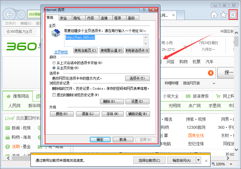241x169 pixels.
Task: Open the 哔哩哔哩 link
Action: click(x=171, y=83)
